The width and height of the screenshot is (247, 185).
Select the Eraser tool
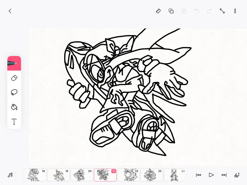coord(14,78)
